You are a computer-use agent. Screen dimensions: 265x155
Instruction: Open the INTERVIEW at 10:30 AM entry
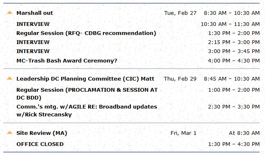click(33, 24)
